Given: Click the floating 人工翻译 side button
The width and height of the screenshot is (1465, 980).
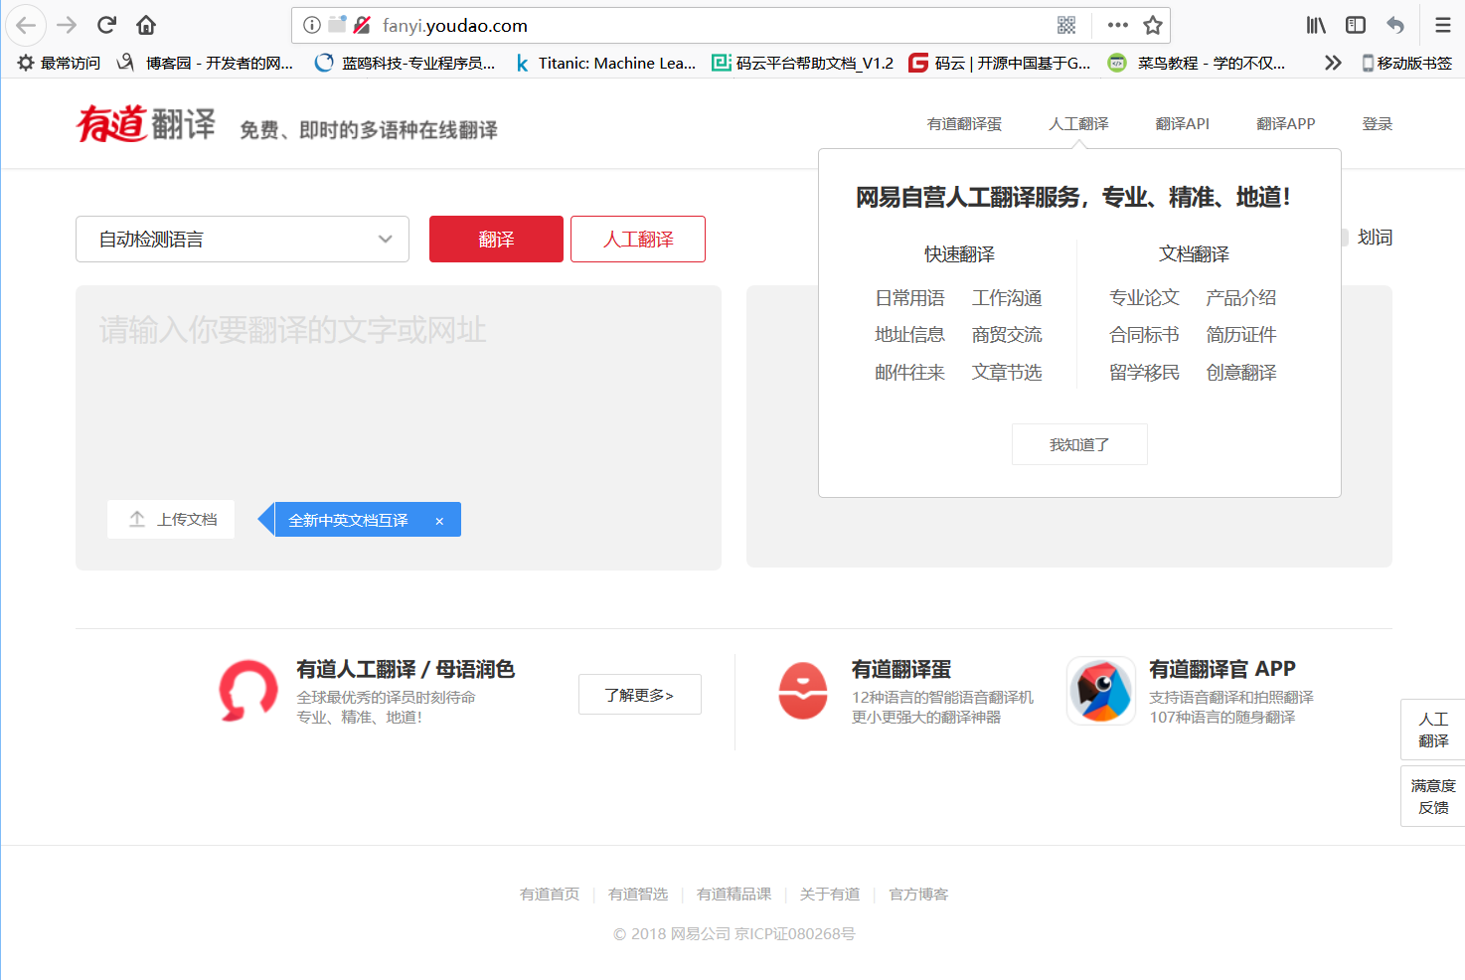Looking at the screenshot, I should pyautogui.click(x=1433, y=730).
